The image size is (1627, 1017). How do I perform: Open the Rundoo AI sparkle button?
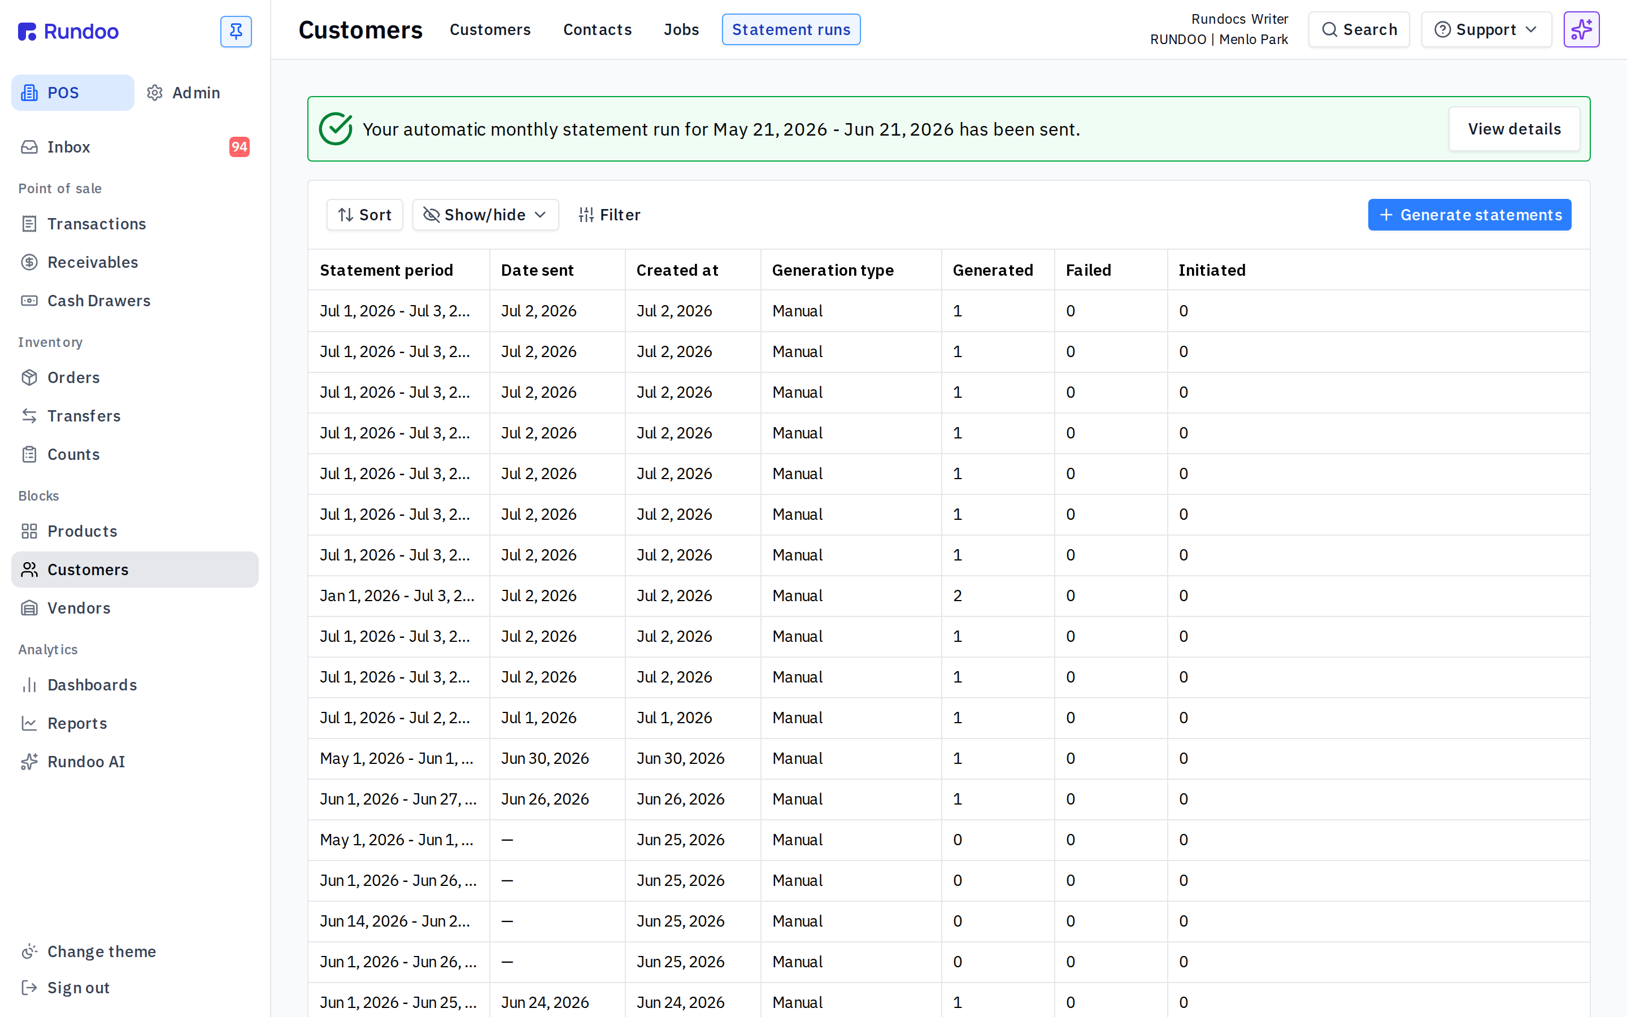(x=1581, y=29)
